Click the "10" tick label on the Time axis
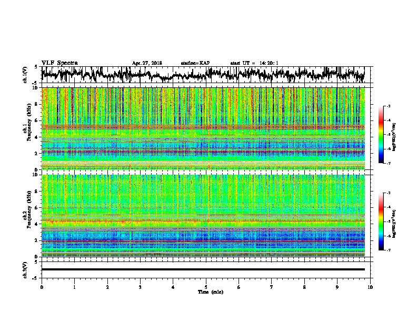 [x=370, y=287]
